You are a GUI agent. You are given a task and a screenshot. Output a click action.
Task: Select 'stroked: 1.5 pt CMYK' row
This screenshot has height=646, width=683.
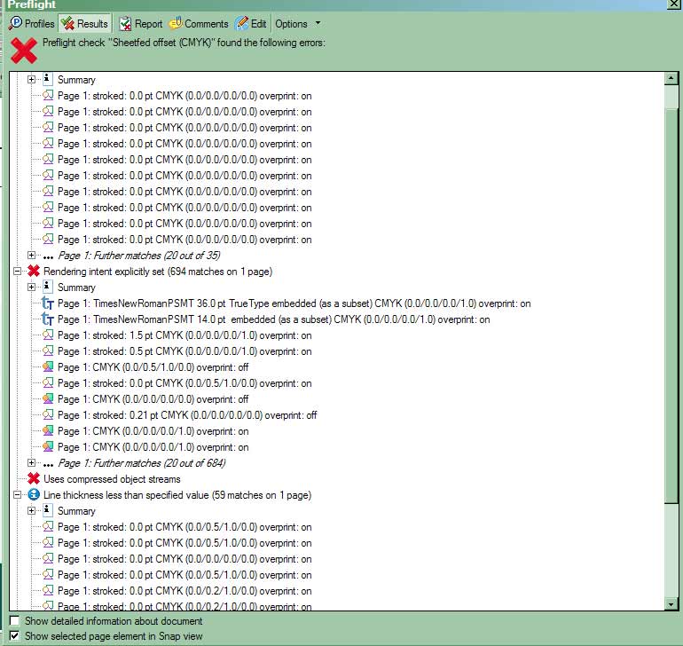tap(184, 335)
